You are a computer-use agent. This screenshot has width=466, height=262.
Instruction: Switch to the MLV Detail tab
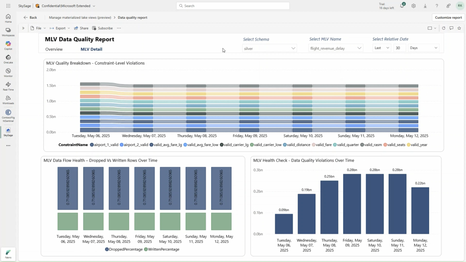pyautogui.click(x=91, y=49)
